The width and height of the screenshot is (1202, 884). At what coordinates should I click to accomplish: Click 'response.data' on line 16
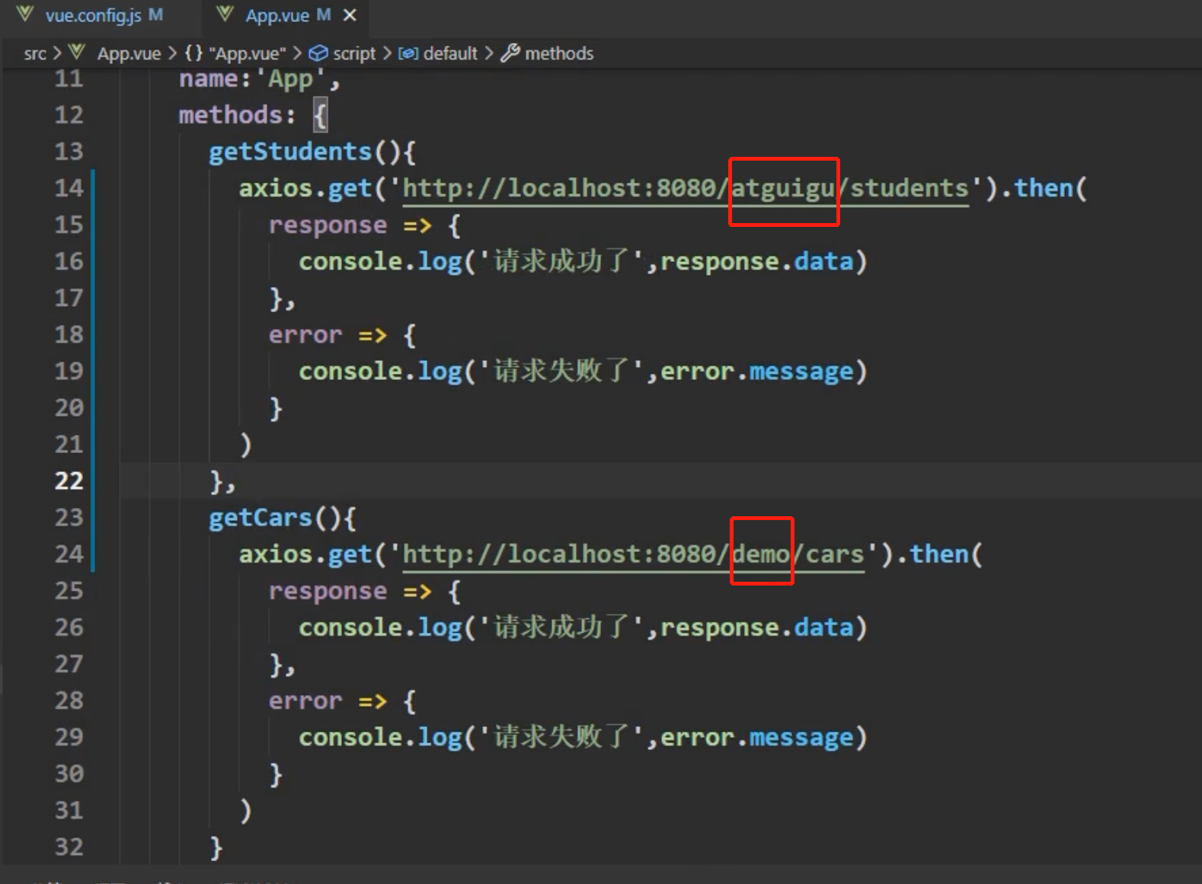tap(757, 262)
